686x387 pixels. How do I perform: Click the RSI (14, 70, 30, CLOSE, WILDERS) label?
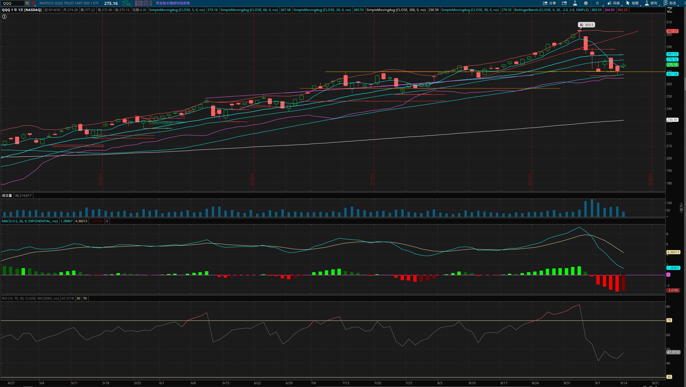31,298
